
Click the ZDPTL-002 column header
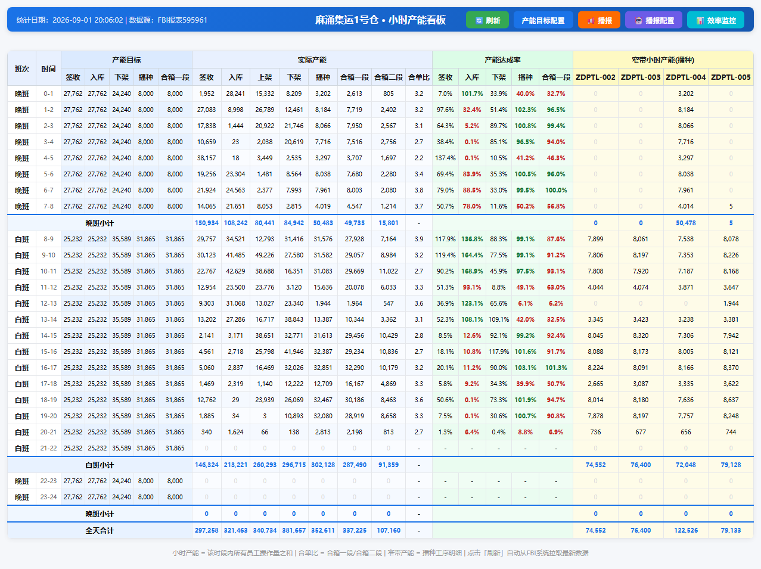click(x=595, y=77)
